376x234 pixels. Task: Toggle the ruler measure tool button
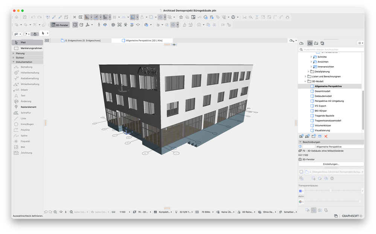coord(81,17)
